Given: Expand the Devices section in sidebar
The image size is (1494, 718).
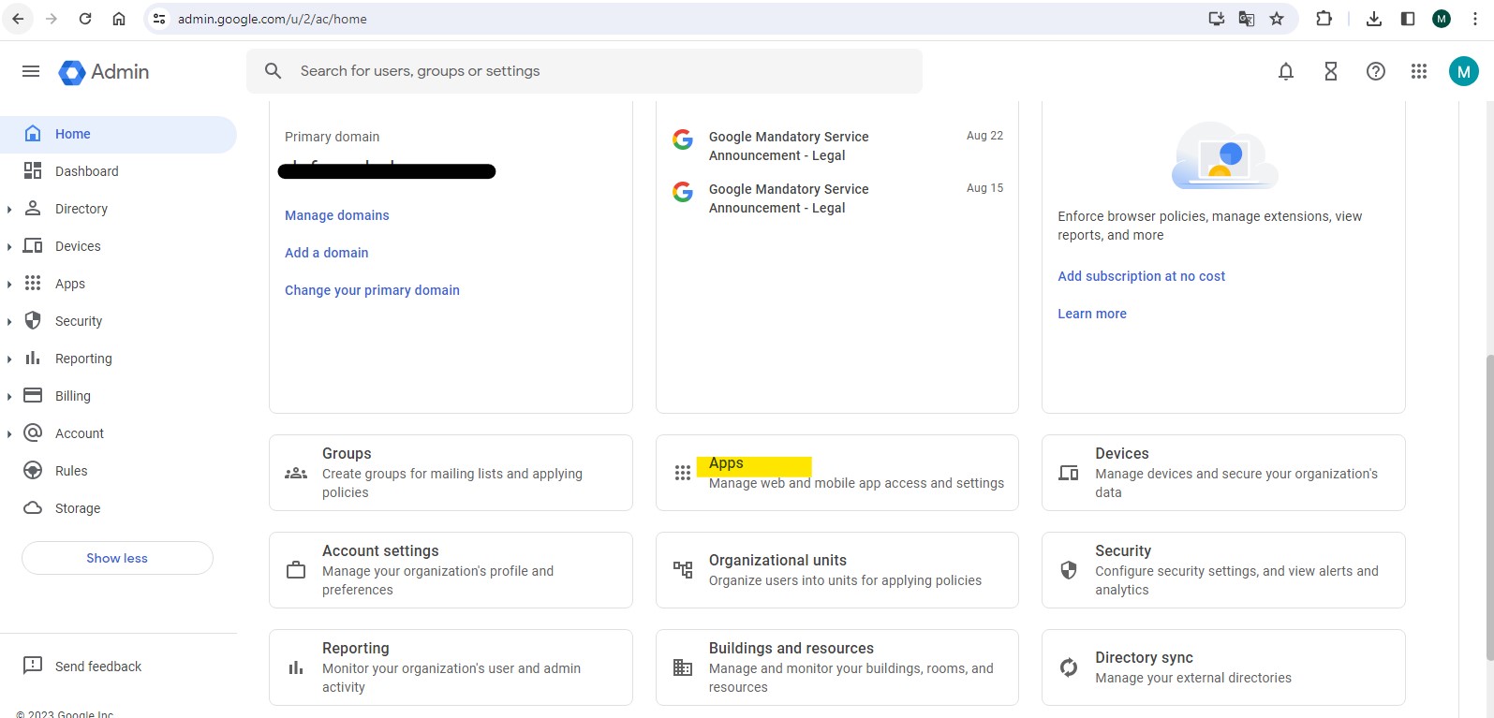Looking at the screenshot, I should [x=9, y=246].
